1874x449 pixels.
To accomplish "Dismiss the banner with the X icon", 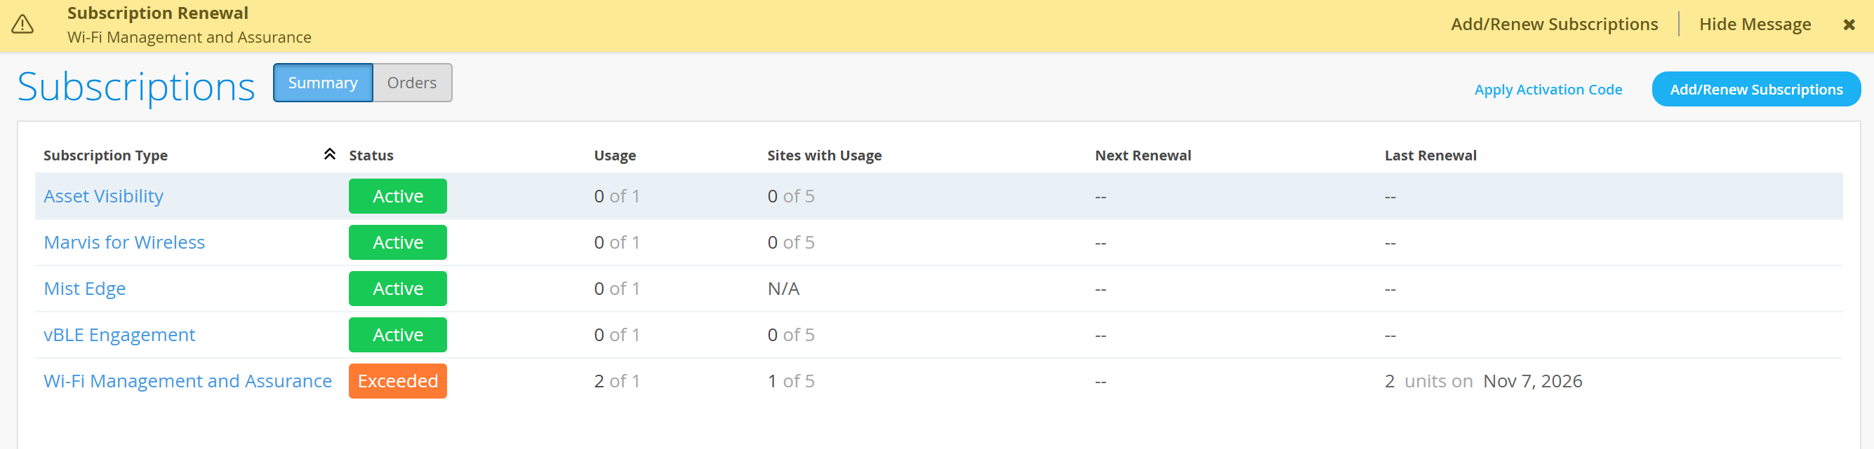I will click(x=1849, y=25).
